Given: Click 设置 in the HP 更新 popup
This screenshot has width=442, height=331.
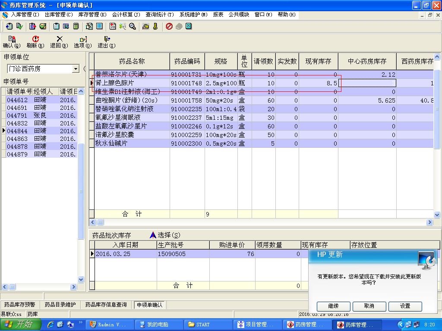Looking at the screenshot, I should [405, 306].
